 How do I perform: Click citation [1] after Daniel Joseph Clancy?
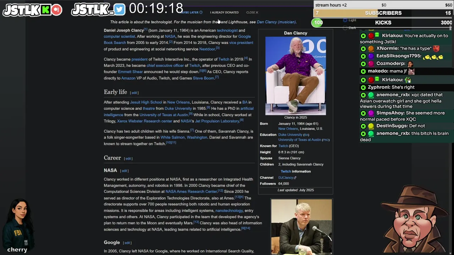pos(145,29)
